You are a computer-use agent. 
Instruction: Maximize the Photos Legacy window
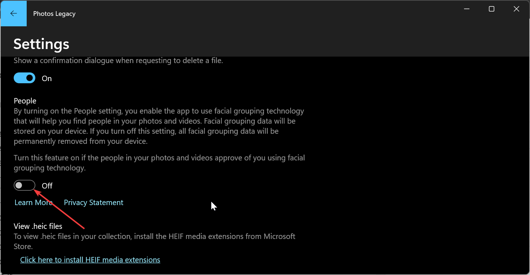[491, 9]
